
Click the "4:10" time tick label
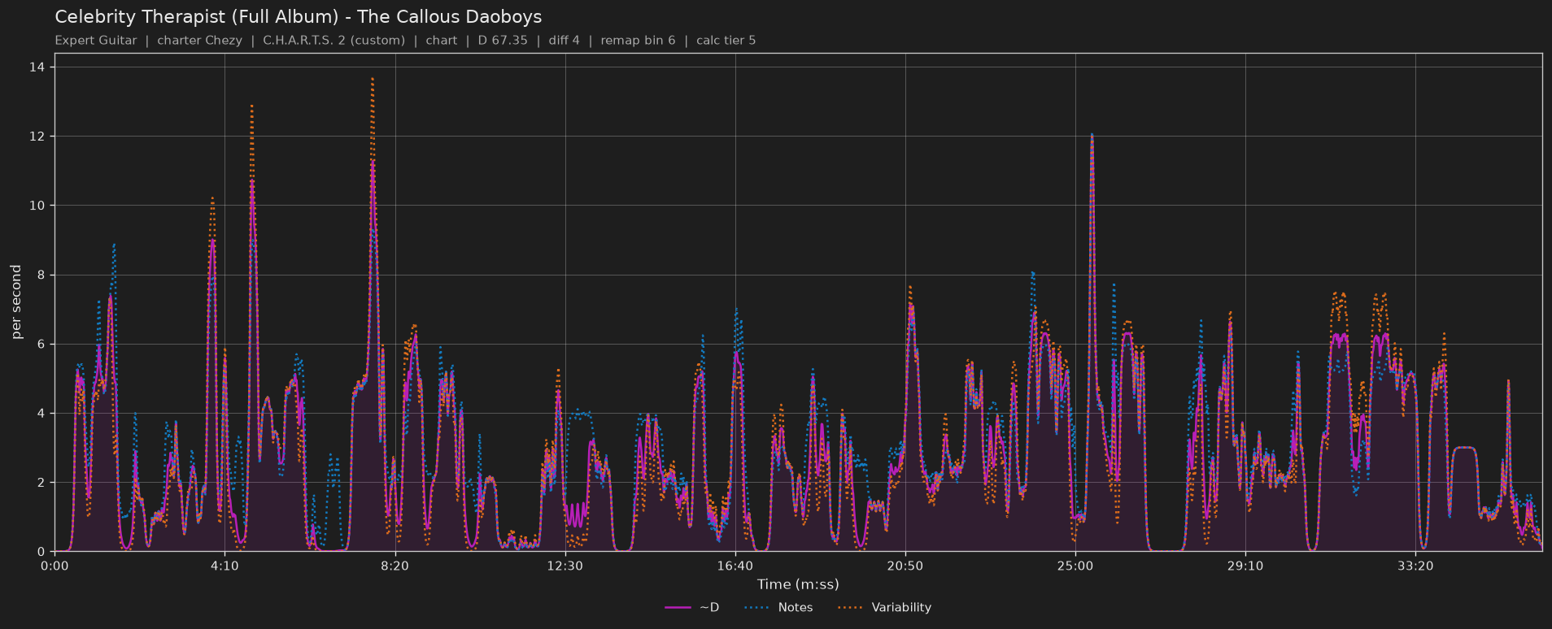pyautogui.click(x=225, y=566)
